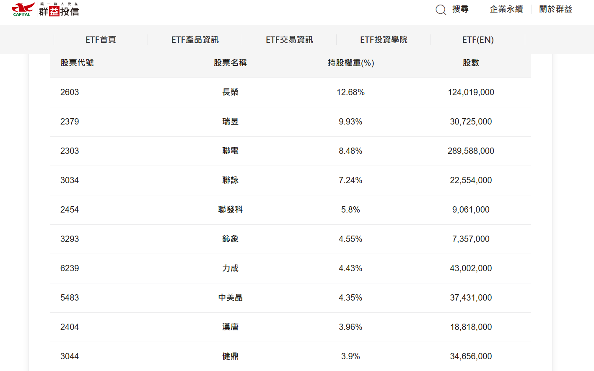Click the 持股權重(%) column header
Viewport: 594px width, 371px height.
(350, 63)
